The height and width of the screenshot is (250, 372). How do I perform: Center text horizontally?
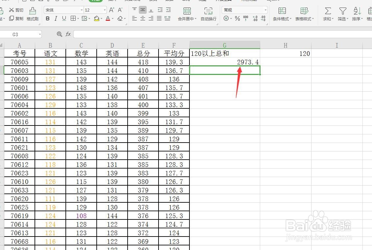tap(143, 18)
